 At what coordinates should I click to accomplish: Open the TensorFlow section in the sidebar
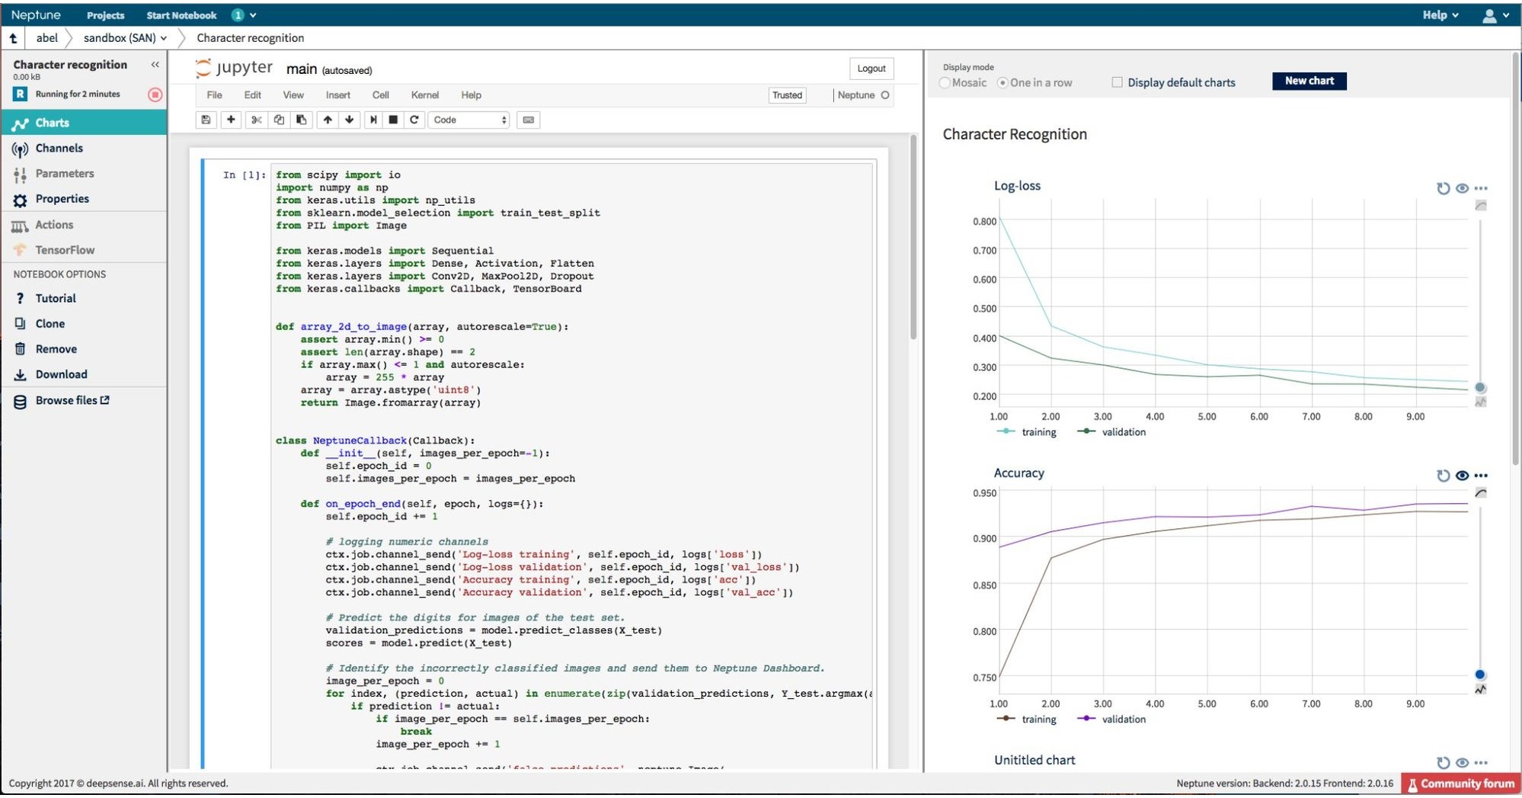[65, 250]
